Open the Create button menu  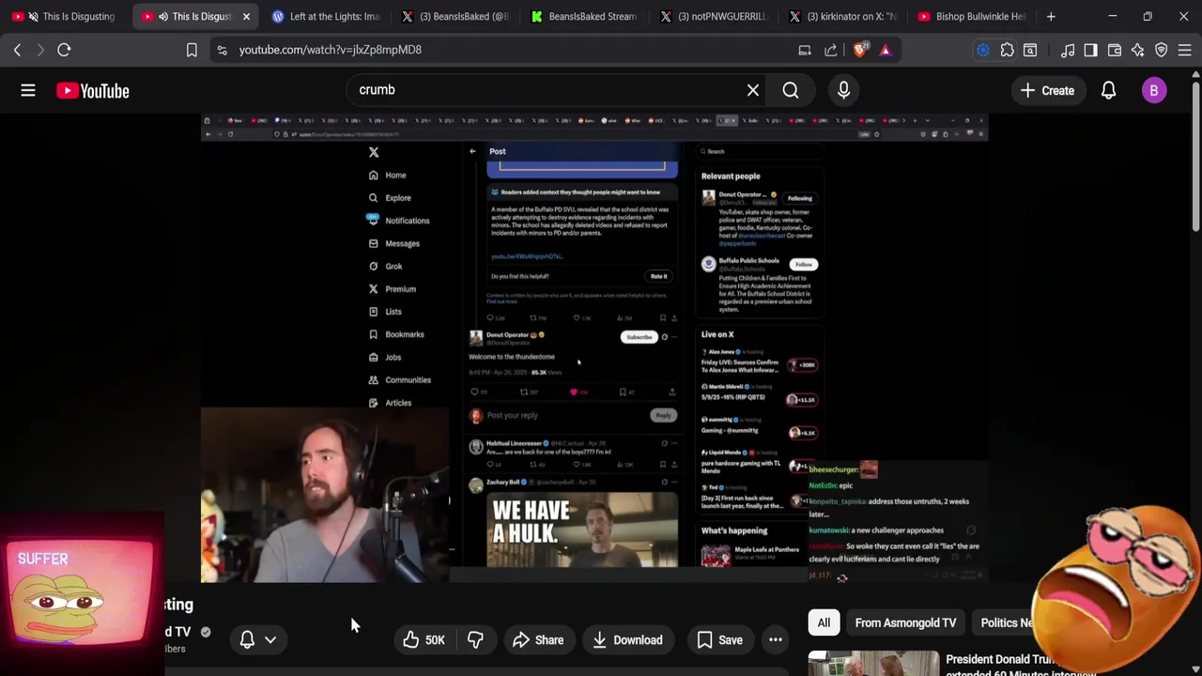coord(1047,90)
